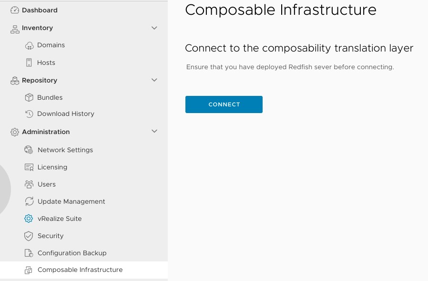The width and height of the screenshot is (428, 281).
Task: Open the Licensing page link
Action: tap(52, 167)
